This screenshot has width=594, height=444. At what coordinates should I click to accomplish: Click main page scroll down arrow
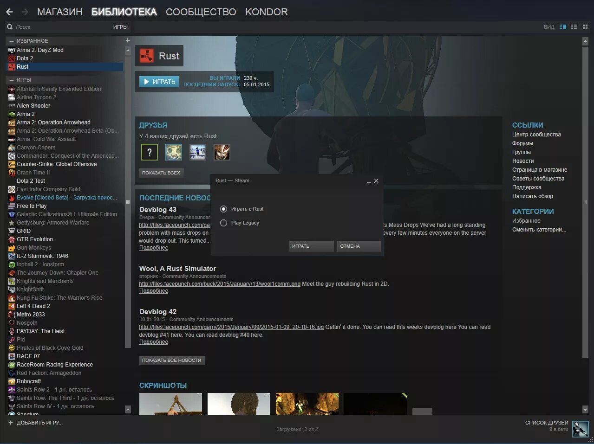585,409
